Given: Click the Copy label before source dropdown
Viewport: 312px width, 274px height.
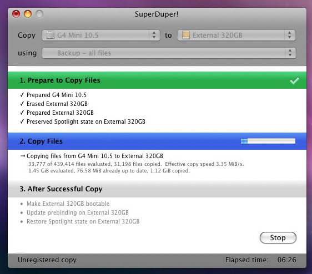Looking at the screenshot, I should 27,35.
